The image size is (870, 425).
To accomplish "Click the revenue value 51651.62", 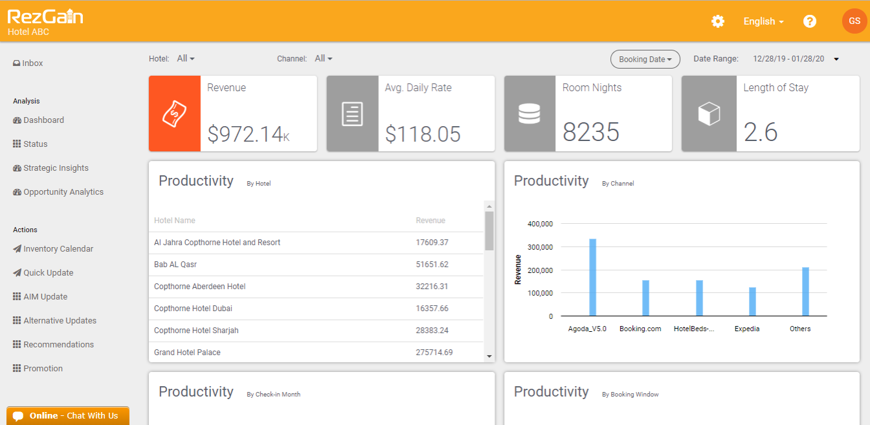I will (x=432, y=265).
